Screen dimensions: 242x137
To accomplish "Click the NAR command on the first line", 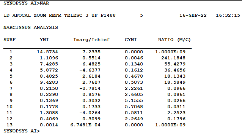I will coord(44,3).
